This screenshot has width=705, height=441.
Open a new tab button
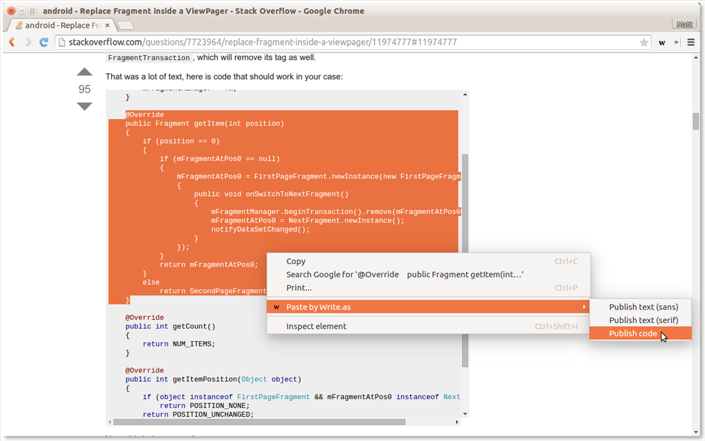[x=125, y=25]
